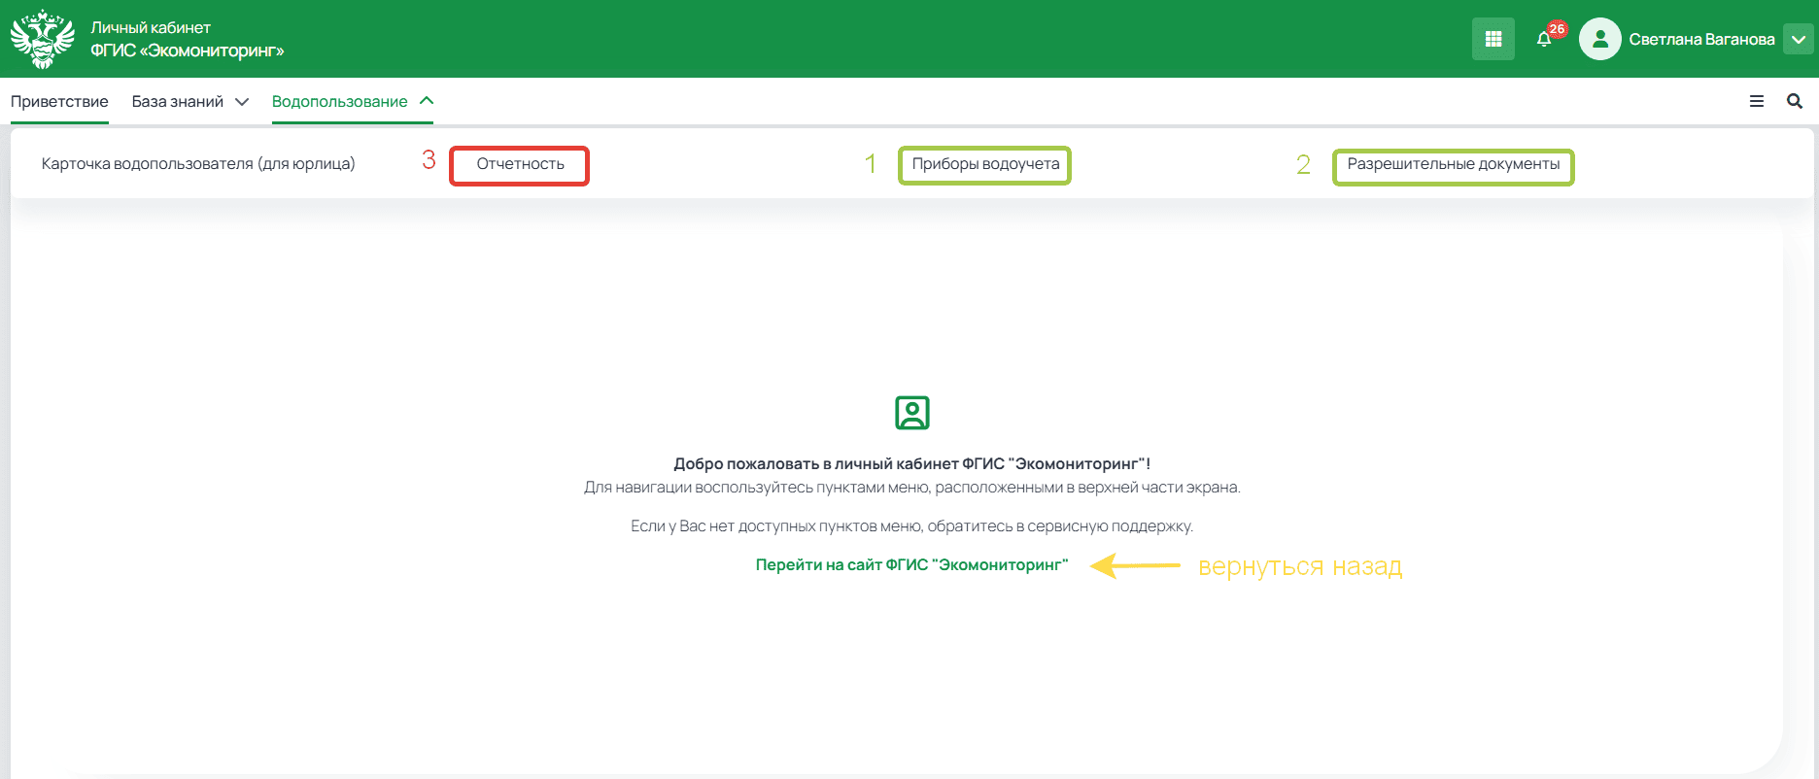The width and height of the screenshot is (1819, 779).
Task: Open Разрешительные документы
Action: click(1453, 164)
